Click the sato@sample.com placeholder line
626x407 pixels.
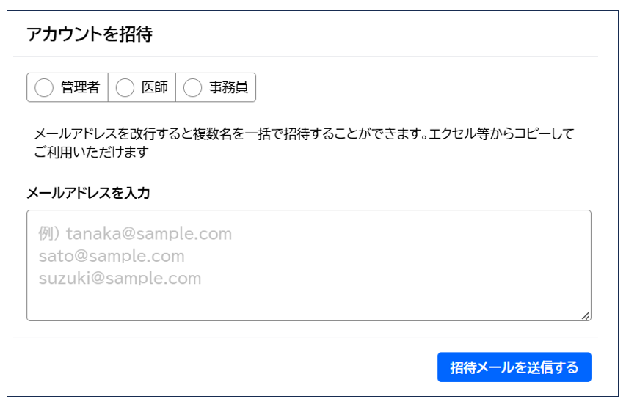coord(112,257)
